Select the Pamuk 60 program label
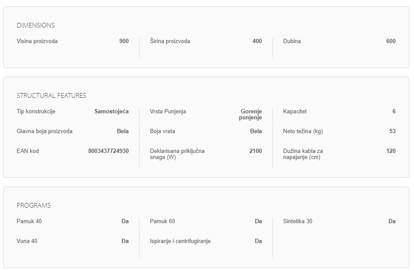The image size is (414, 271). (x=162, y=221)
